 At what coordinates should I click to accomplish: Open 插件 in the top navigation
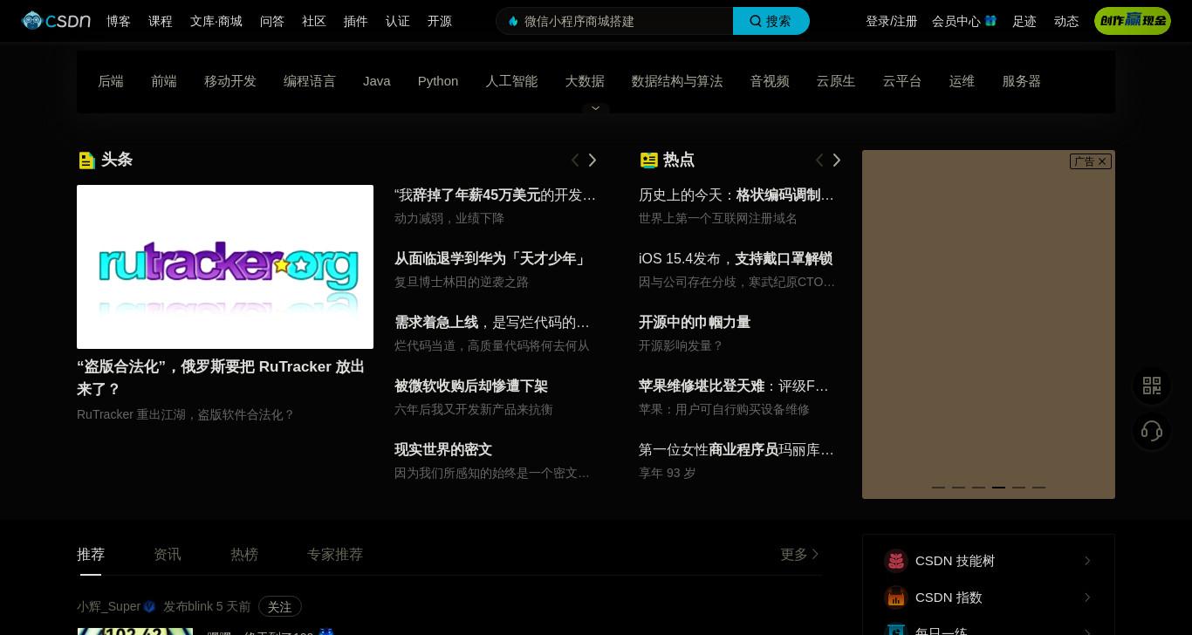pos(356,21)
